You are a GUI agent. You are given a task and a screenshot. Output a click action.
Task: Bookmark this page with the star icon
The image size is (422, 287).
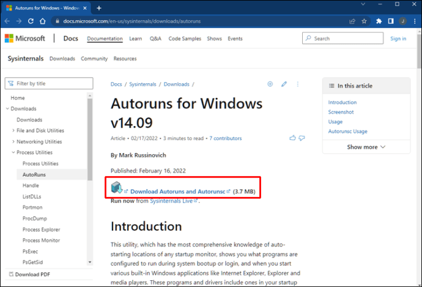[366, 21]
